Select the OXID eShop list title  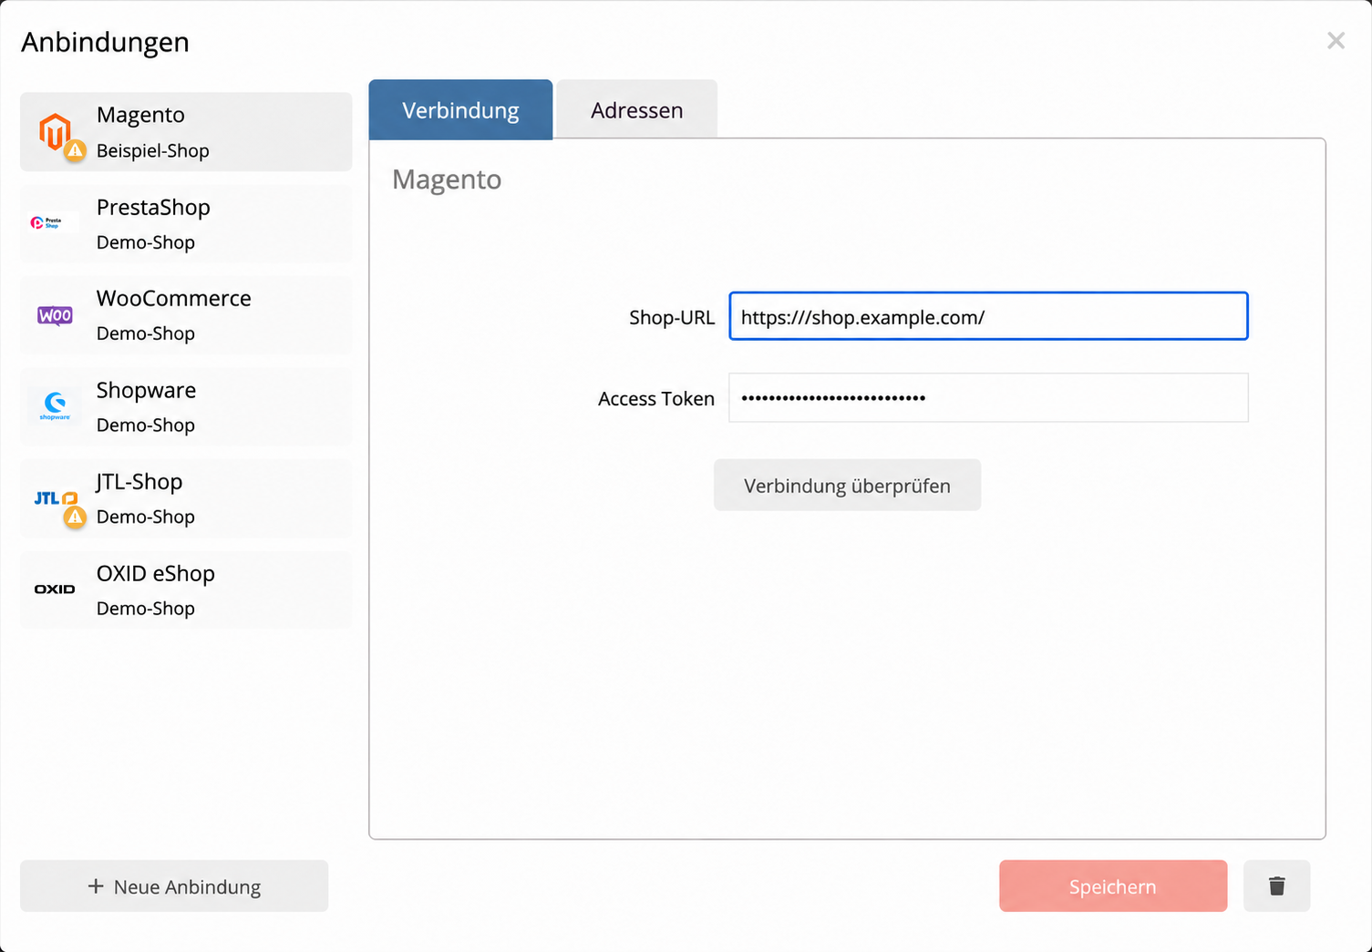point(155,573)
